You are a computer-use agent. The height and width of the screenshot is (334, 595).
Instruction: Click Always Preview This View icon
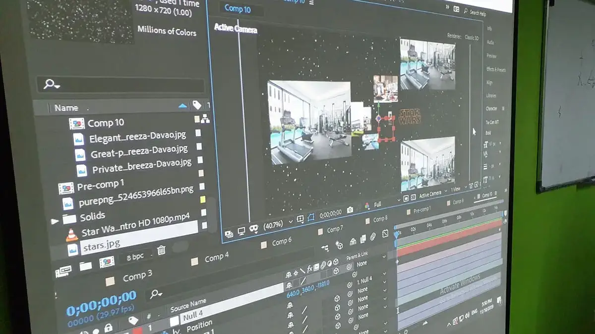click(x=229, y=234)
